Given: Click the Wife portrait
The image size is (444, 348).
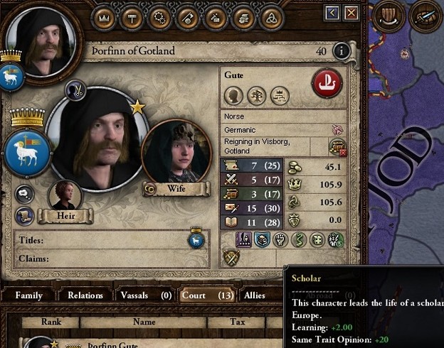Looking at the screenshot, I should [176, 151].
